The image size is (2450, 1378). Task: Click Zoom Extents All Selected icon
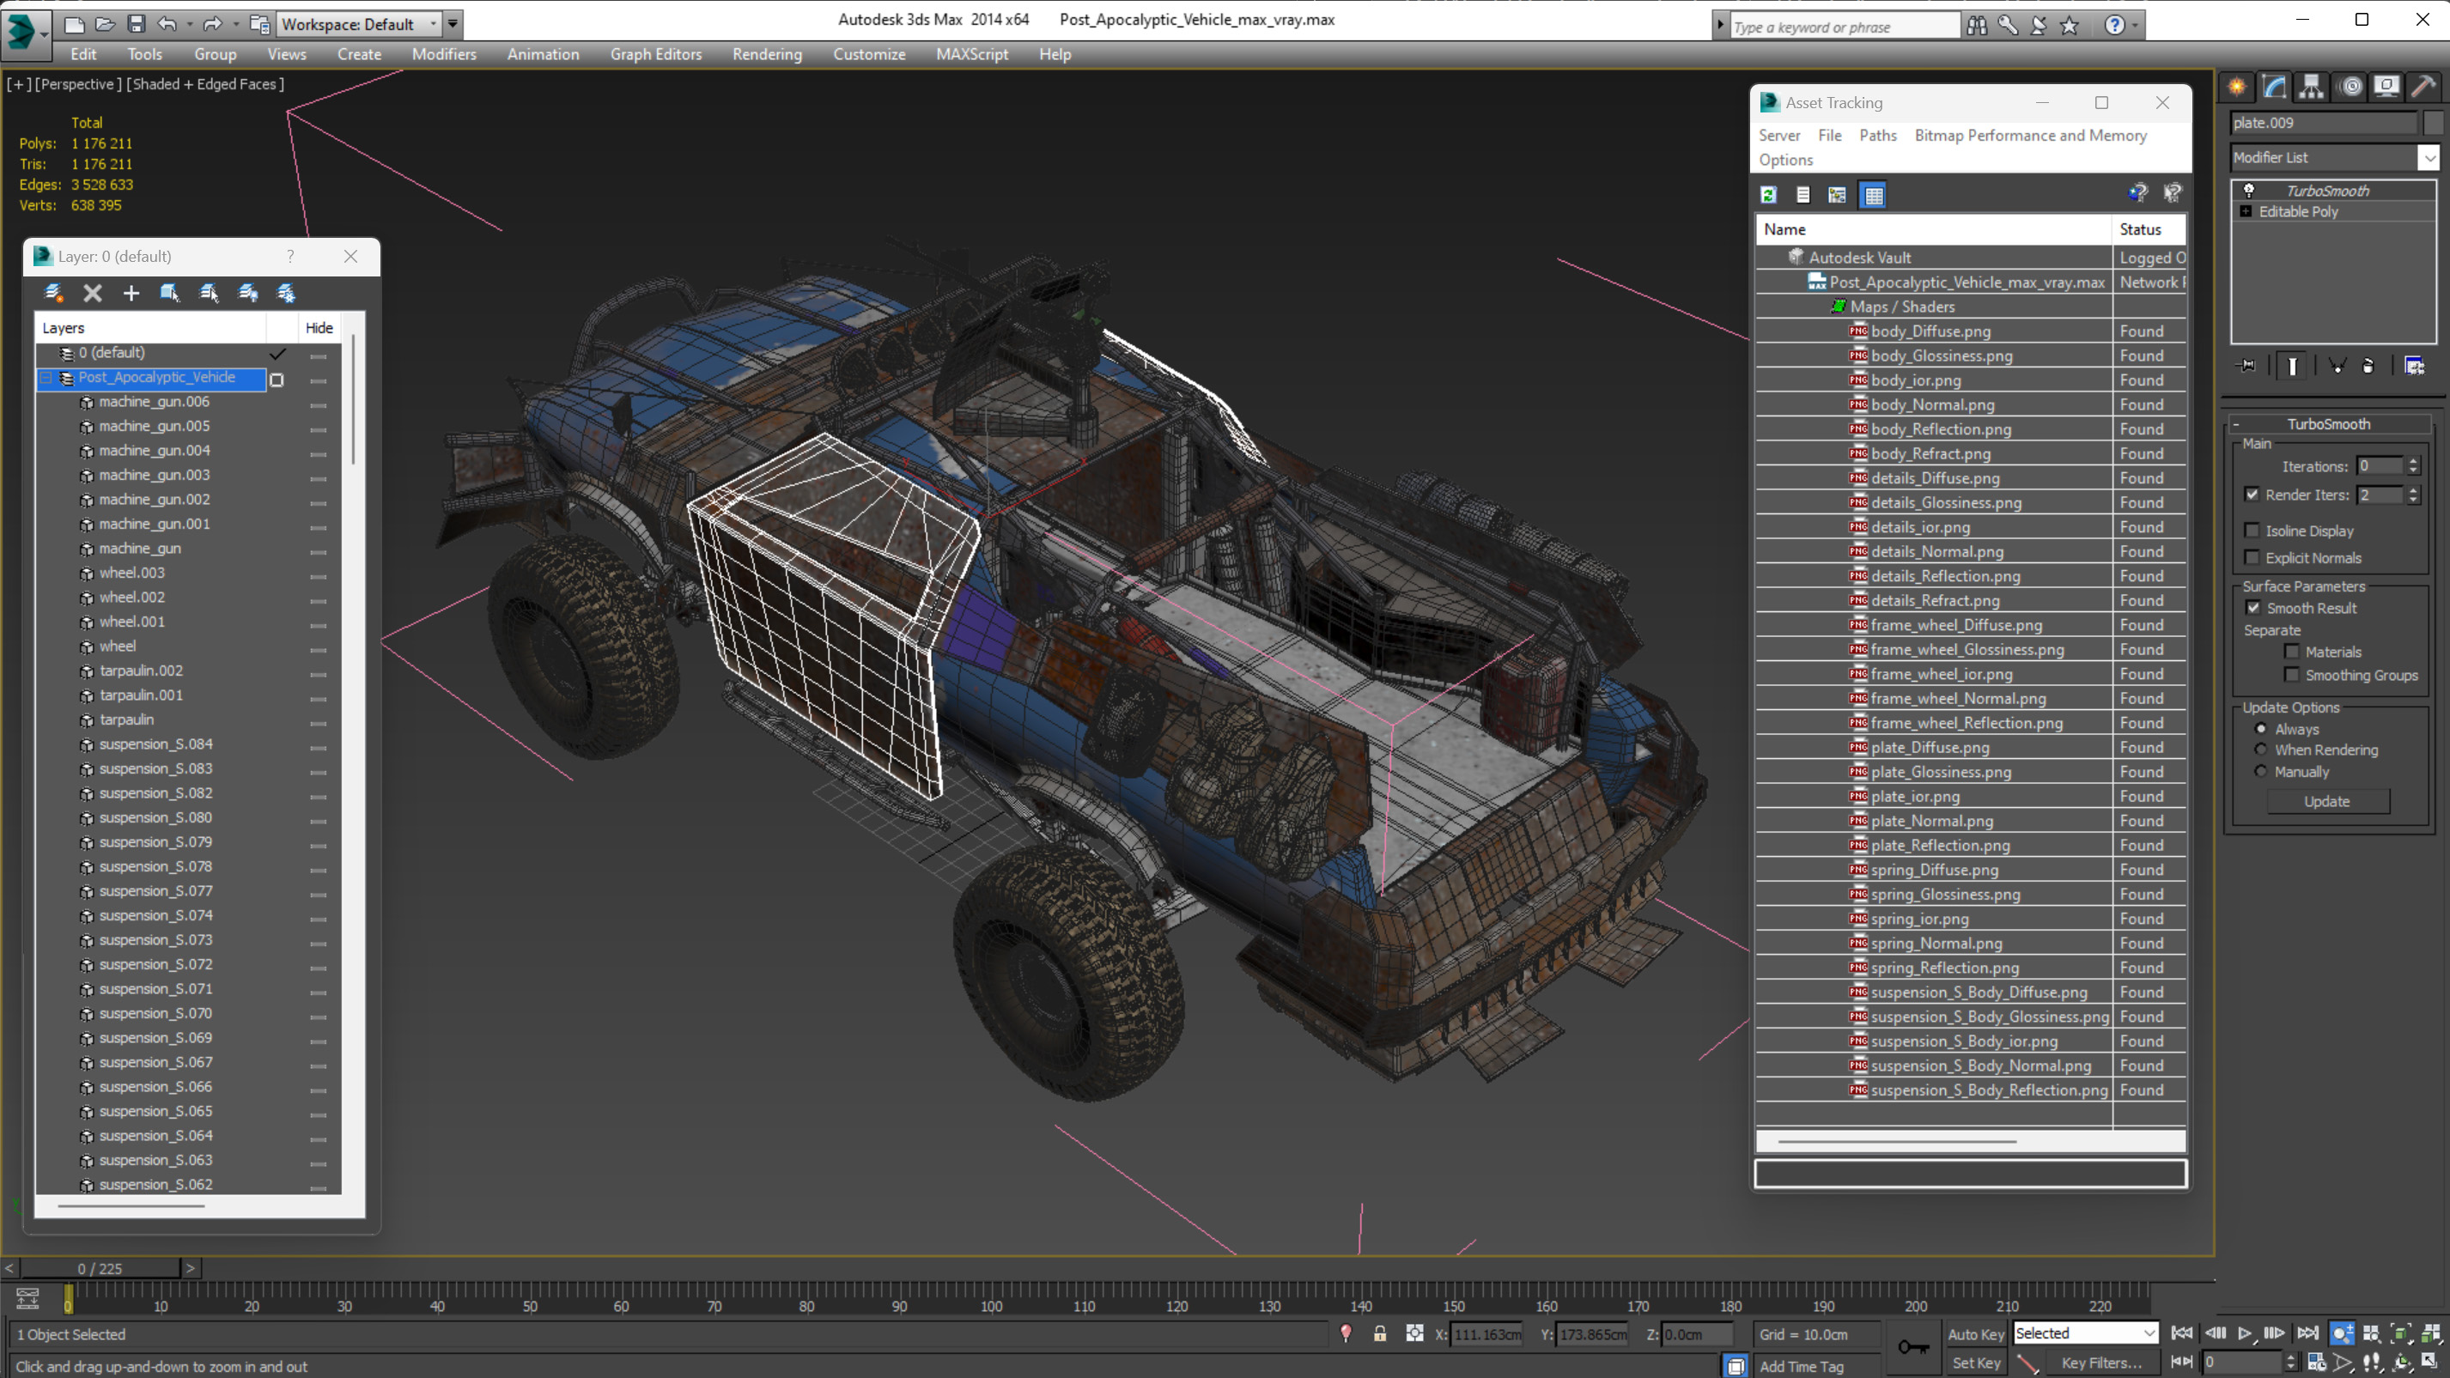[2431, 1333]
